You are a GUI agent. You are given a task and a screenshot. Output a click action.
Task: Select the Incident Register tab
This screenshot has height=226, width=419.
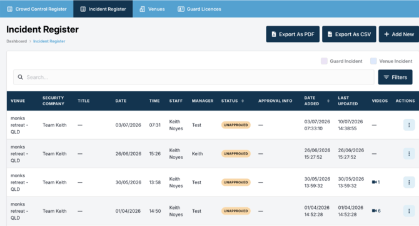103,9
